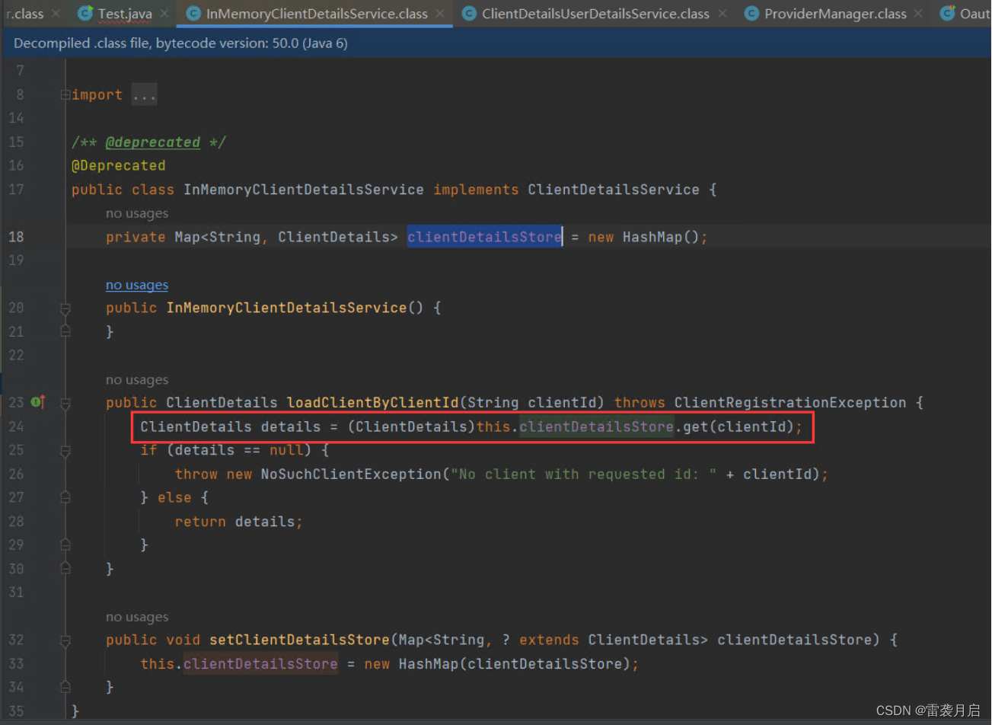Collapse the setClientDetailsStore method body
992x725 pixels.
tap(65, 640)
